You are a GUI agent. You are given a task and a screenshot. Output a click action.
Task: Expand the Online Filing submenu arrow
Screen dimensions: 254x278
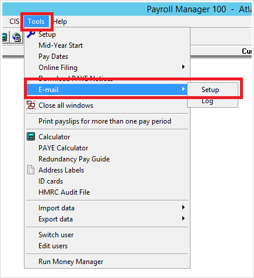[x=183, y=67]
